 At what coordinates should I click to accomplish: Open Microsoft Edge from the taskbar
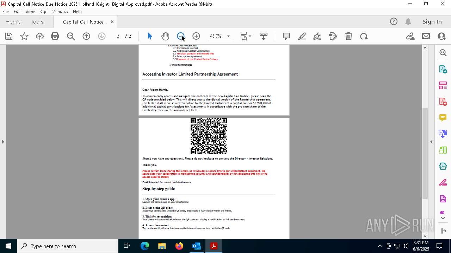[x=145, y=246]
